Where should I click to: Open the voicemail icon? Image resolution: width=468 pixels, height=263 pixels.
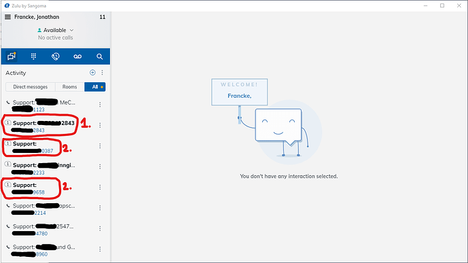click(77, 56)
